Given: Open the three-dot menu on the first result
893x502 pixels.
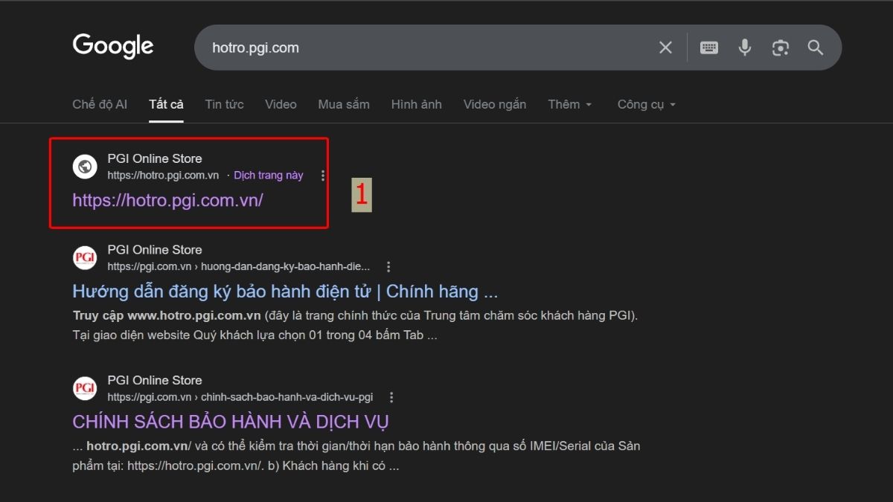Looking at the screenshot, I should point(322,175).
